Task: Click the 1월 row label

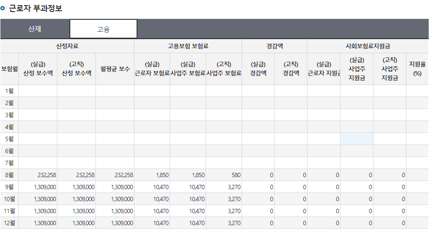Action: pos(9,91)
